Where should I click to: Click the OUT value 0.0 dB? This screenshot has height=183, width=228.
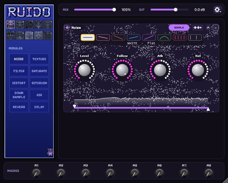click(200, 10)
